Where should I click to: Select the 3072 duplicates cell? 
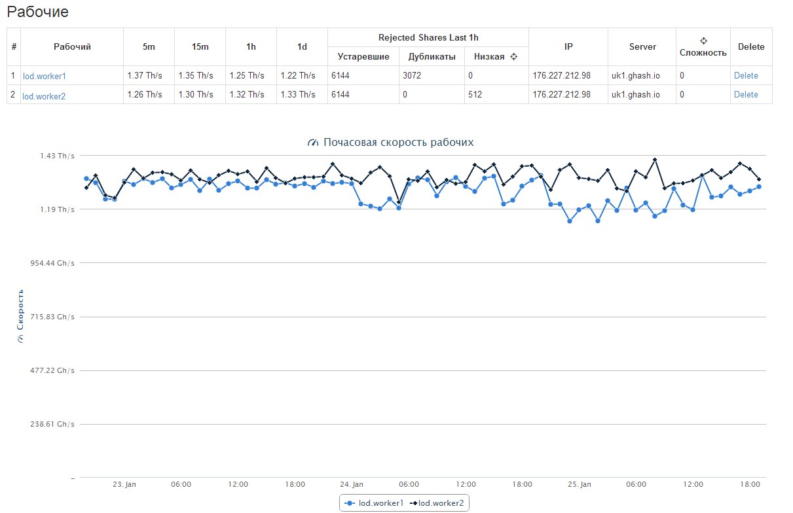point(432,76)
